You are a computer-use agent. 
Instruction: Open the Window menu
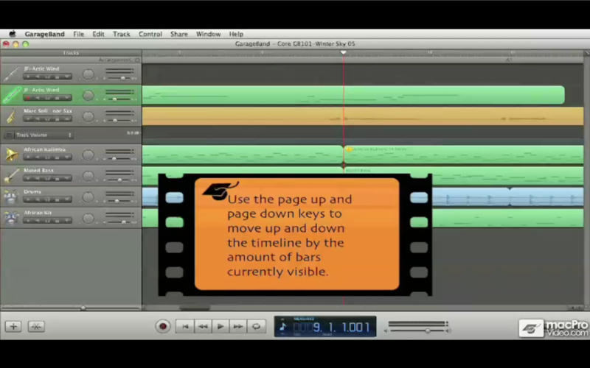click(208, 34)
